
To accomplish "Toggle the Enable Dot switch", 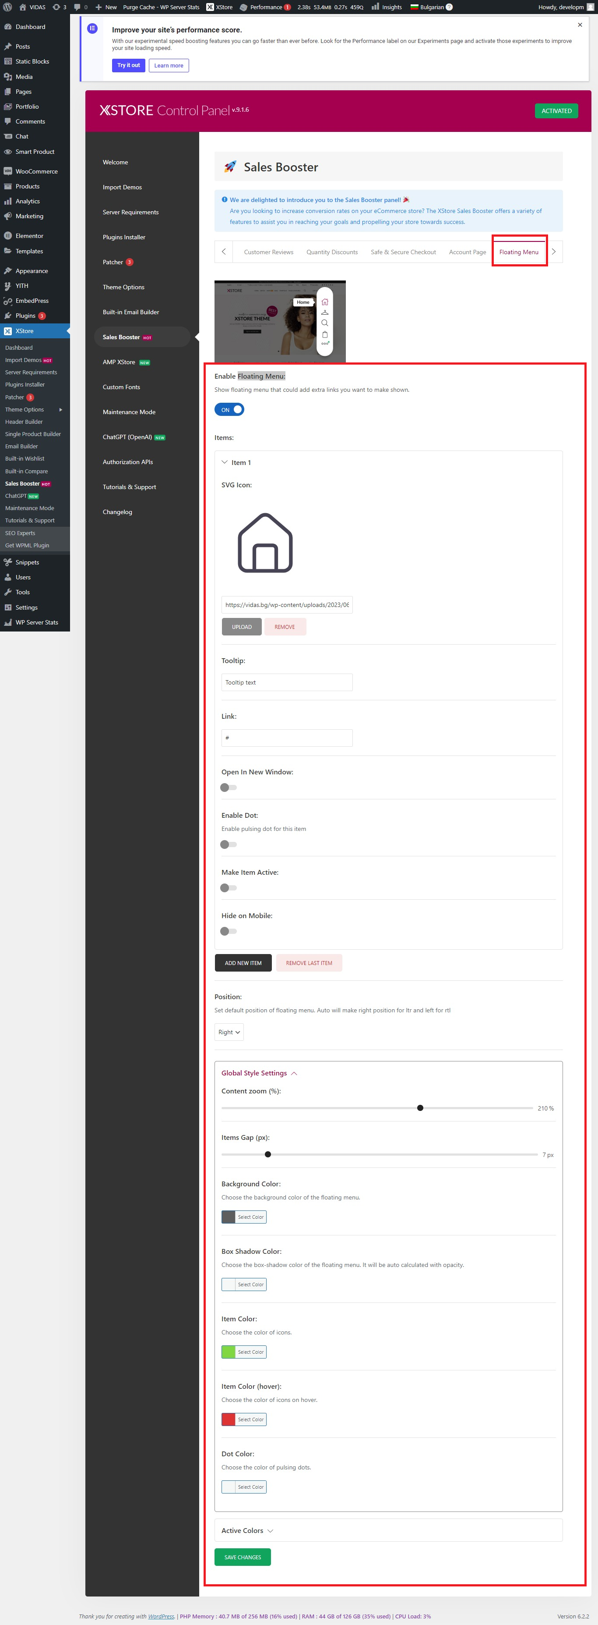I will pos(228,844).
